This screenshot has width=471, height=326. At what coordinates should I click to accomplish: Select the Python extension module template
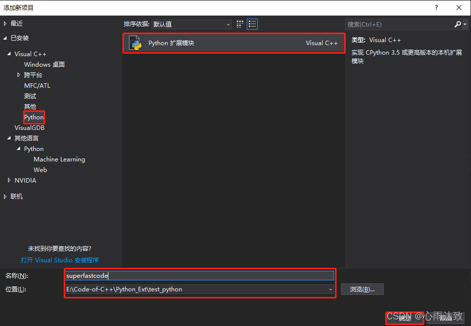(x=234, y=43)
